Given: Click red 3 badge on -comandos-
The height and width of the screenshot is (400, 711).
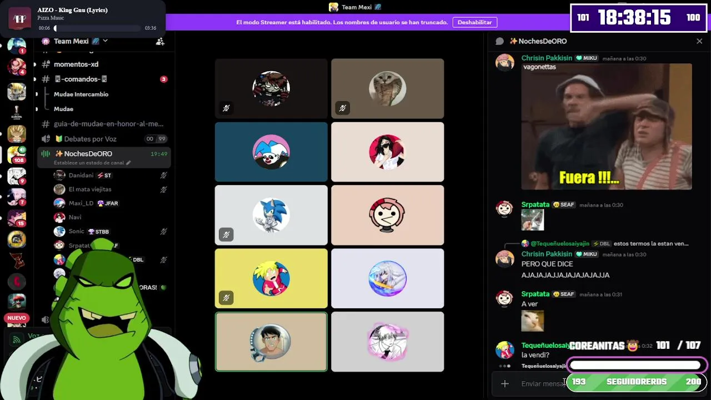Looking at the screenshot, I should (x=163, y=79).
